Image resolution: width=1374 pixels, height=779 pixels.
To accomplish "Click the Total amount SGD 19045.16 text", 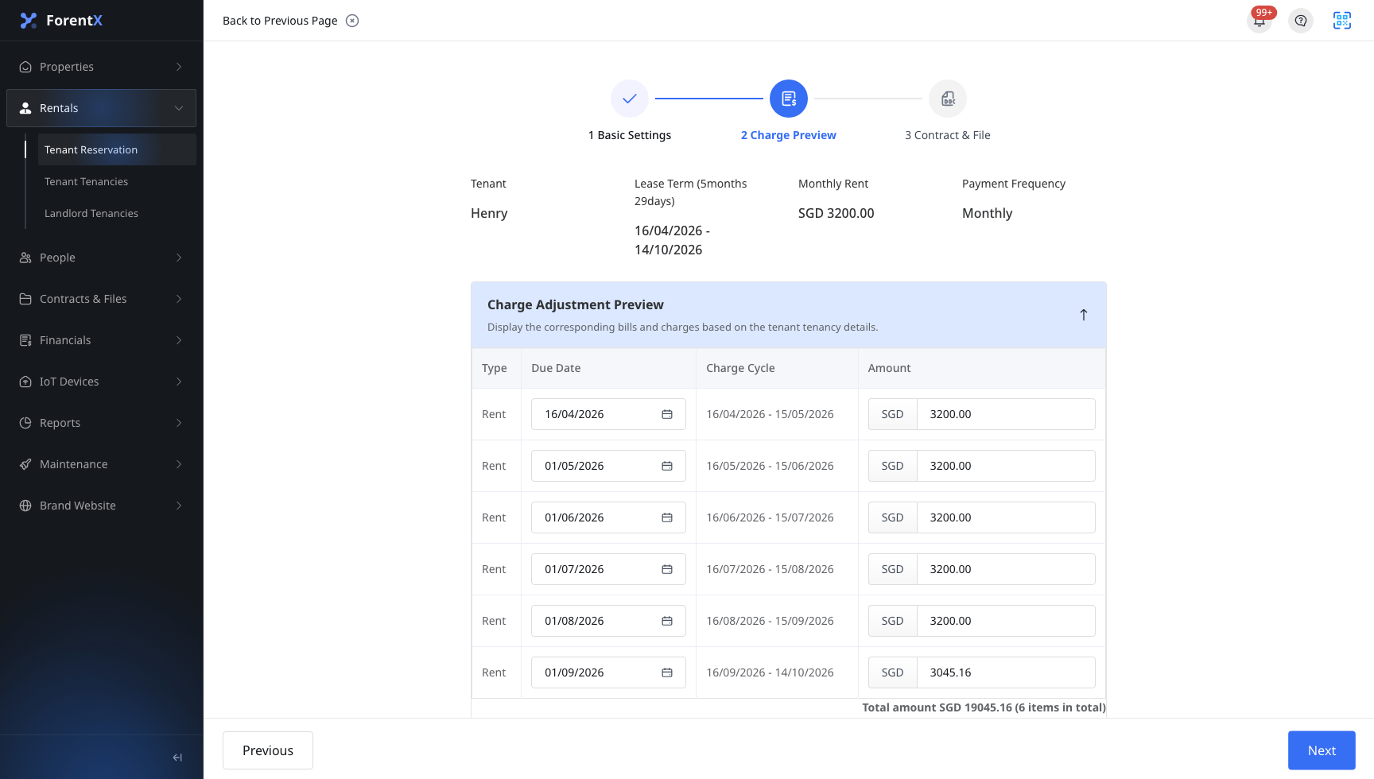I will point(984,707).
